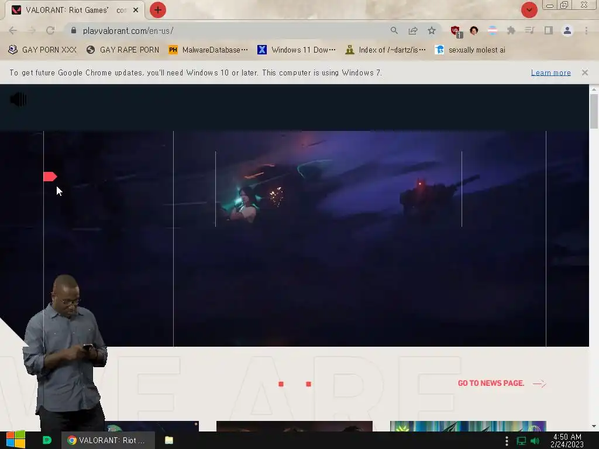Click the trans flag extension icon
Screen dimensions: 599x449
(x=493, y=30)
